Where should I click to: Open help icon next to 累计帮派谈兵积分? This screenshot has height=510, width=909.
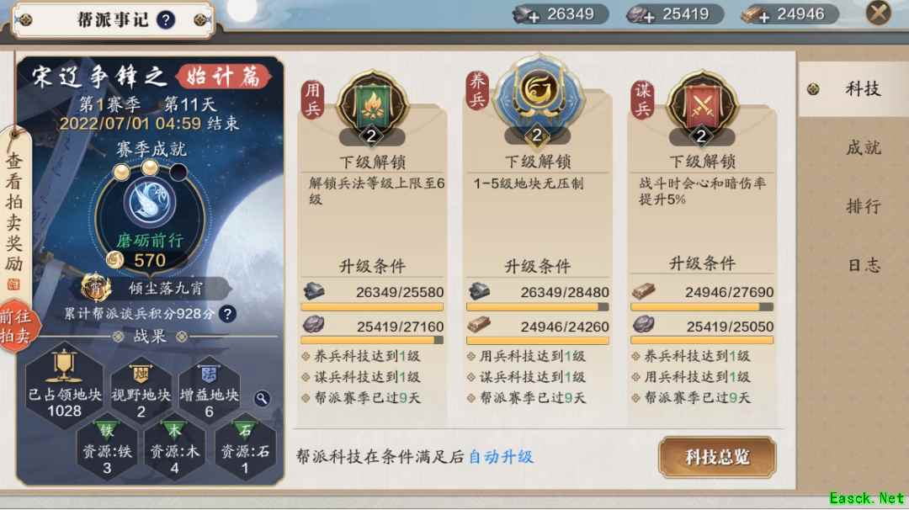tap(228, 314)
